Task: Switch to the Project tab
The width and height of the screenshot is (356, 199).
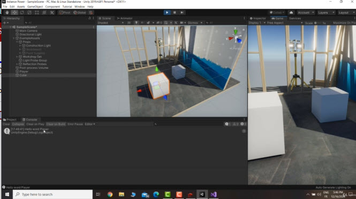Action: pos(10,120)
